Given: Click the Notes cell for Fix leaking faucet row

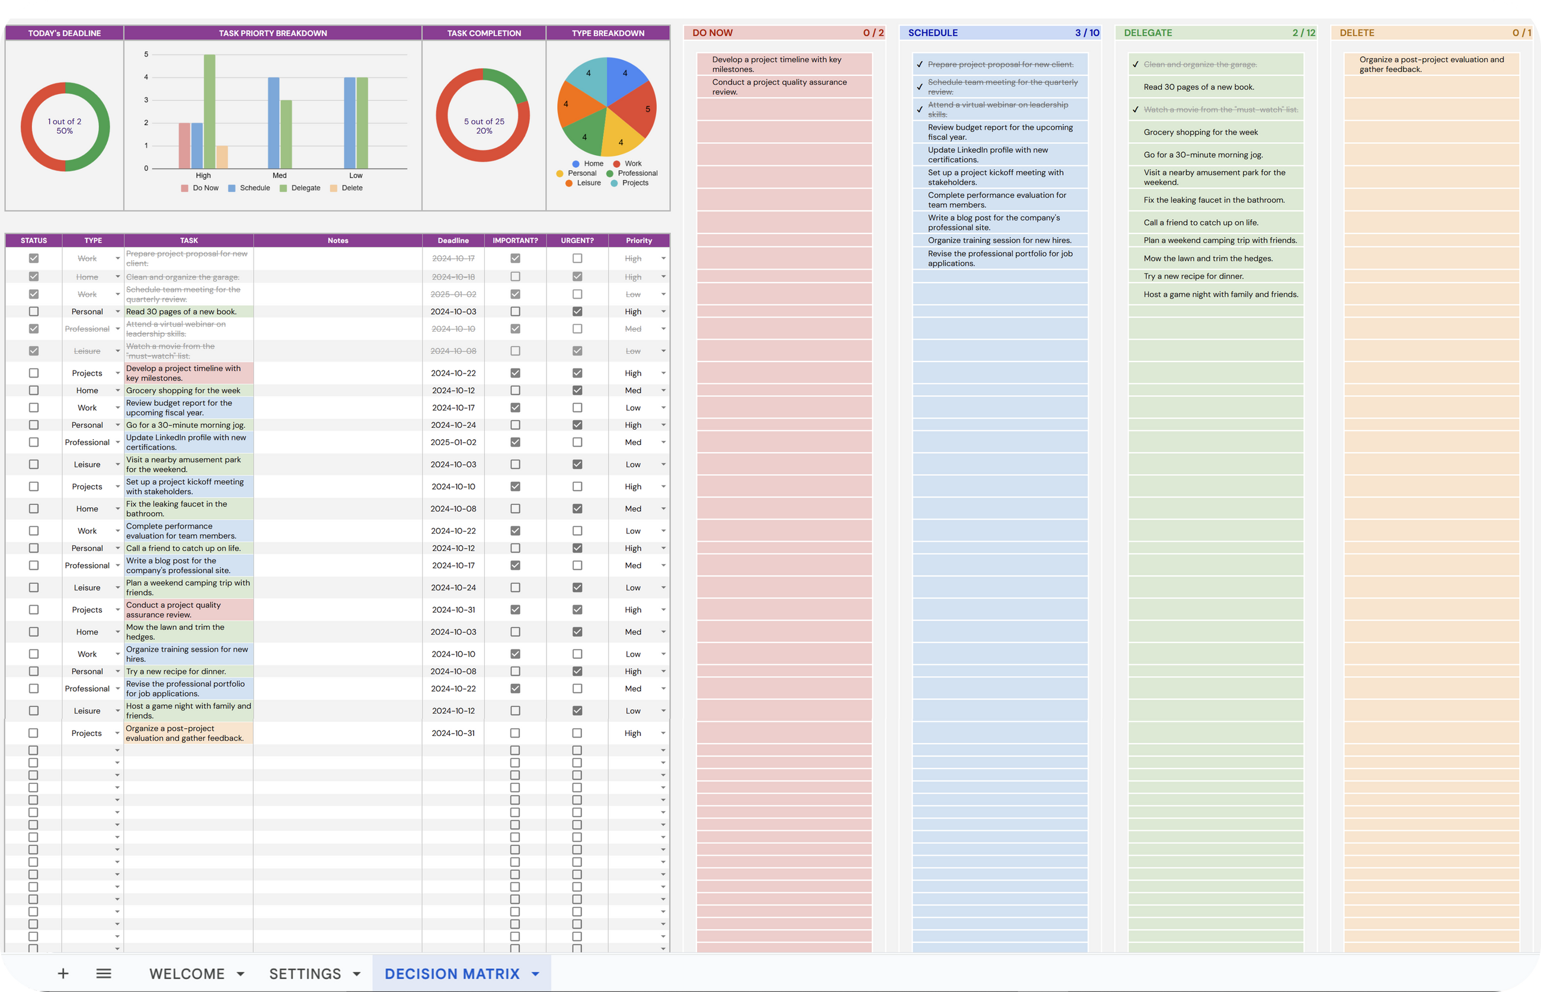Looking at the screenshot, I should pyautogui.click(x=338, y=509).
